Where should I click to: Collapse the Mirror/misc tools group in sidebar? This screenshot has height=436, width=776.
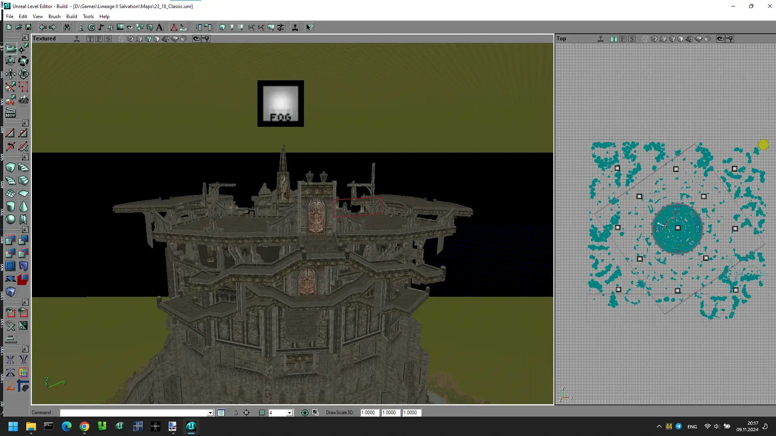tap(25, 349)
